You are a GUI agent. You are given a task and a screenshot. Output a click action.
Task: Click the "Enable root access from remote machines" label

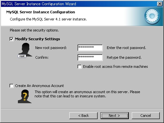click(116, 67)
